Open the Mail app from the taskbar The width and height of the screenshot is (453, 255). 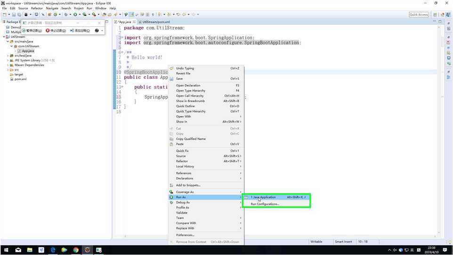tap(18, 250)
